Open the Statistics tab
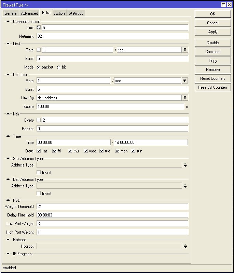 coord(76,13)
